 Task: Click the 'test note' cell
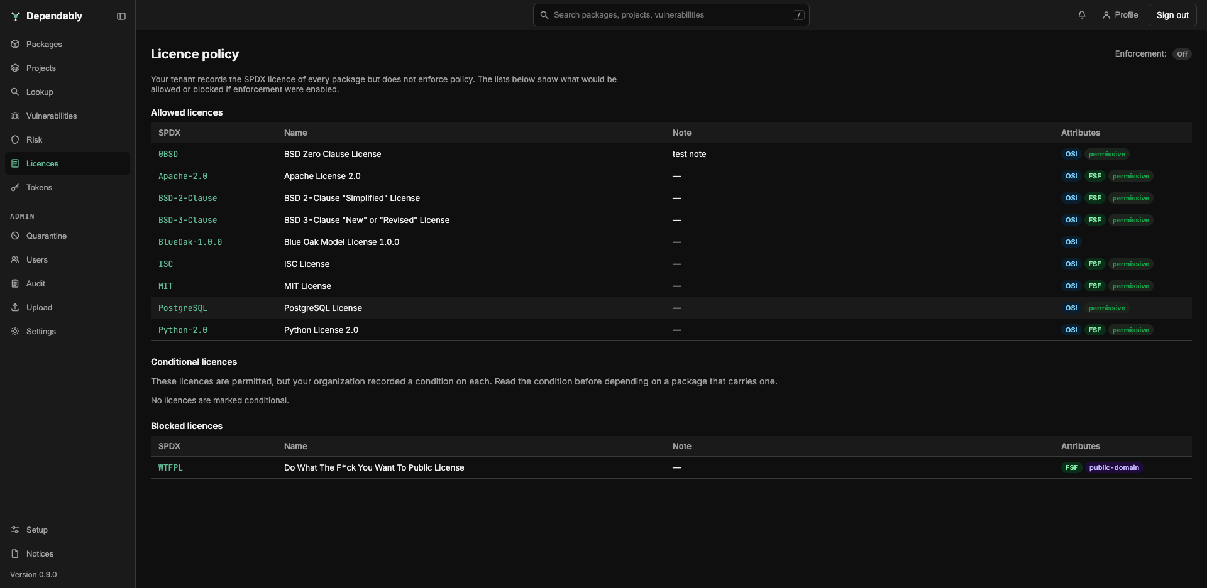coord(689,154)
